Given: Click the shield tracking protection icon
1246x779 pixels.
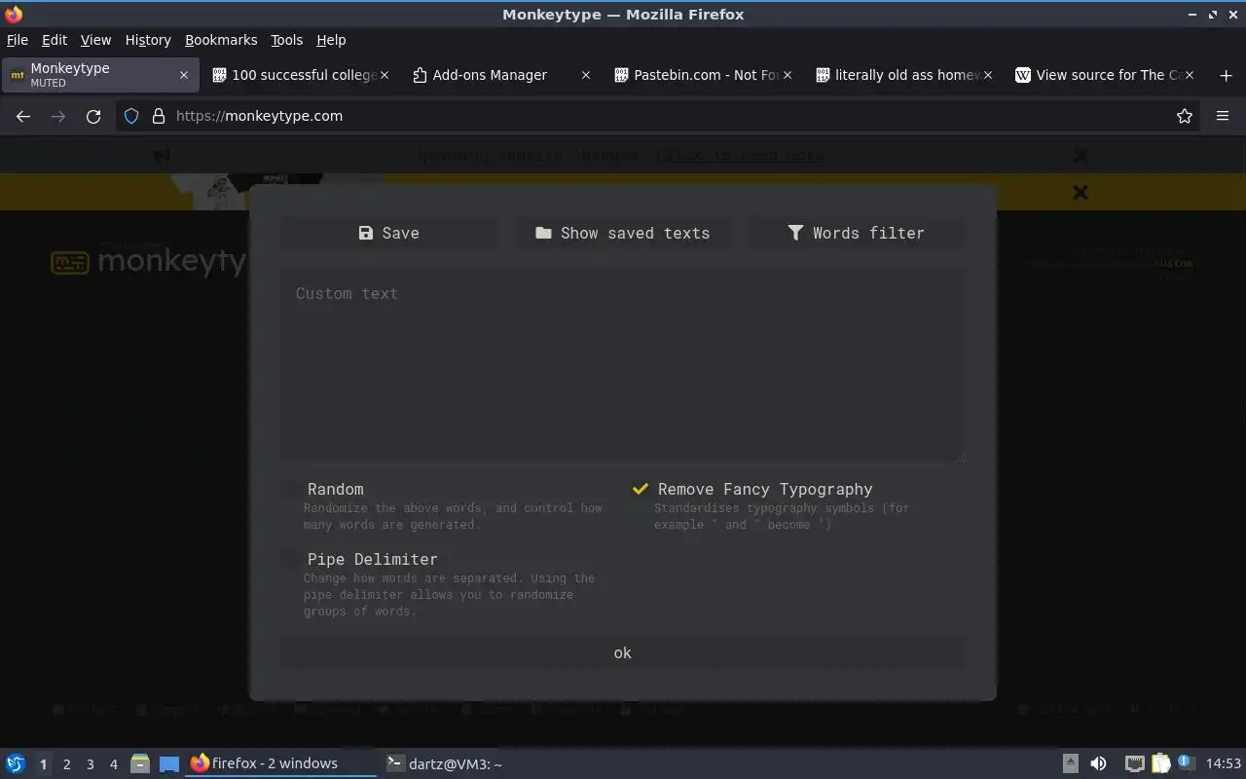Looking at the screenshot, I should [131, 116].
